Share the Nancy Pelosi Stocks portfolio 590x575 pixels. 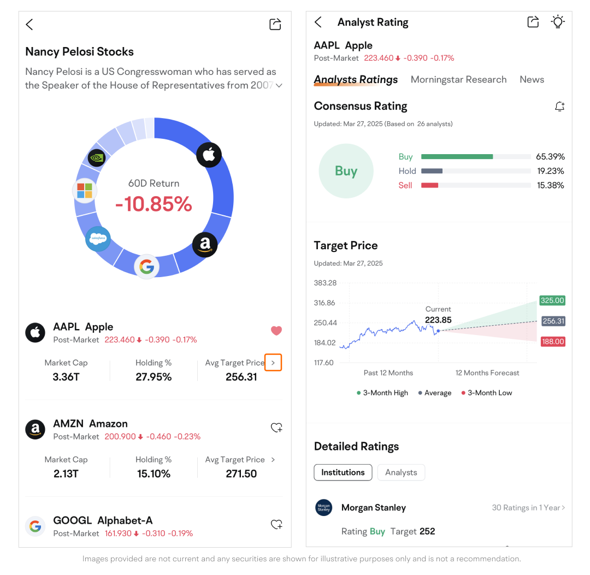point(275,25)
